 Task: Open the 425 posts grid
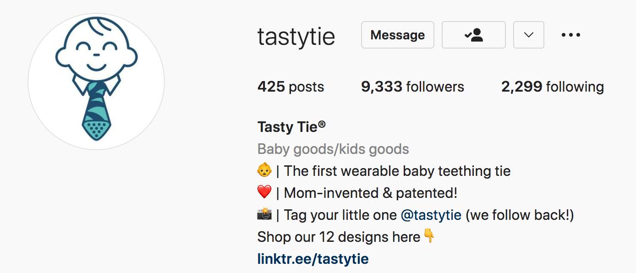(x=290, y=87)
